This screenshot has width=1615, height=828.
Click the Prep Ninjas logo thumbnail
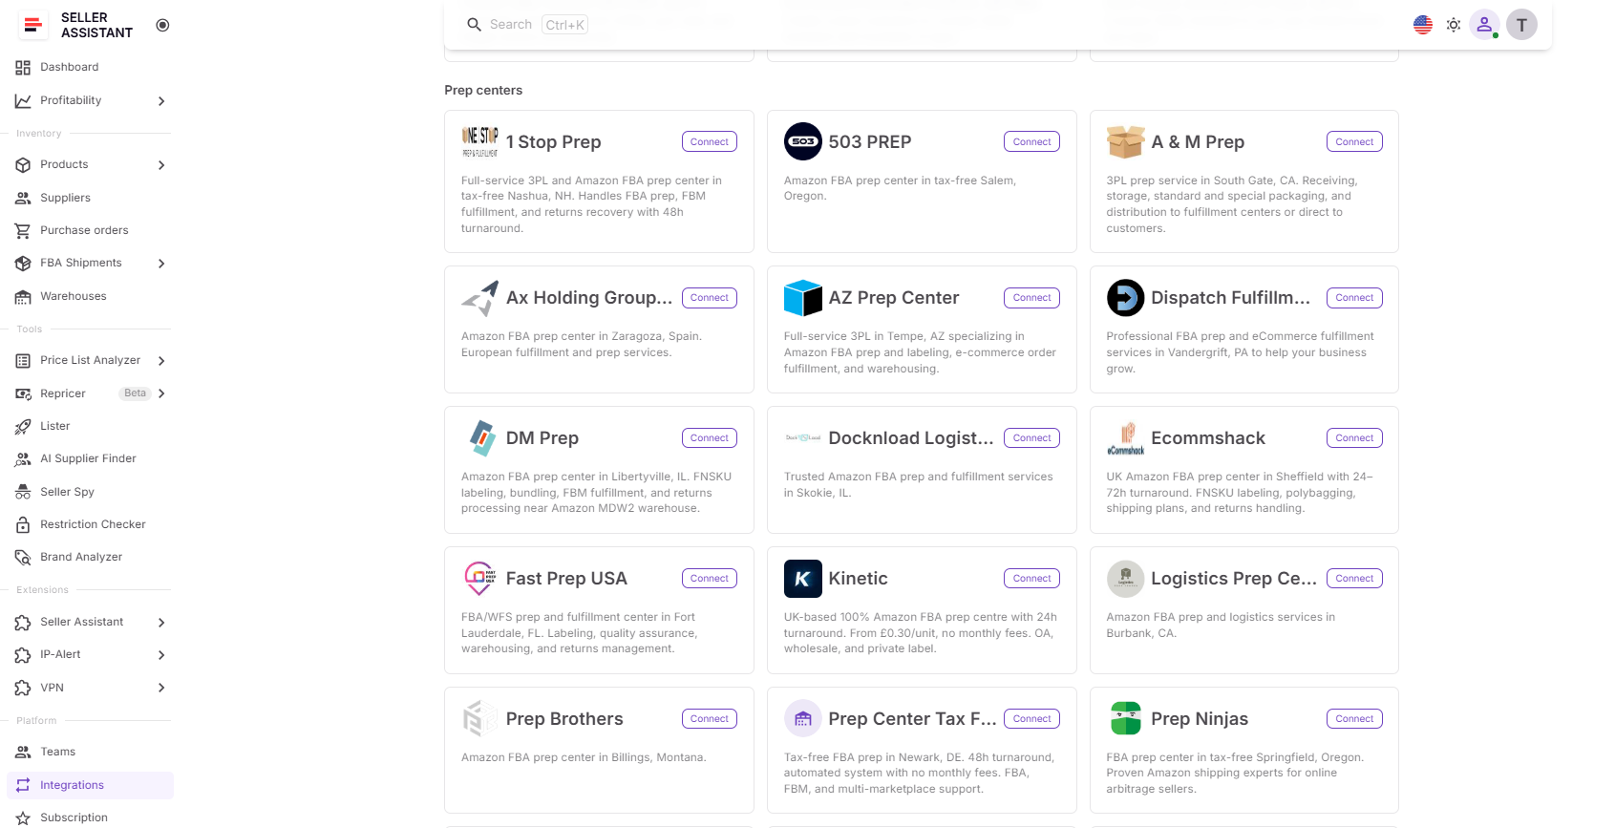tap(1125, 719)
